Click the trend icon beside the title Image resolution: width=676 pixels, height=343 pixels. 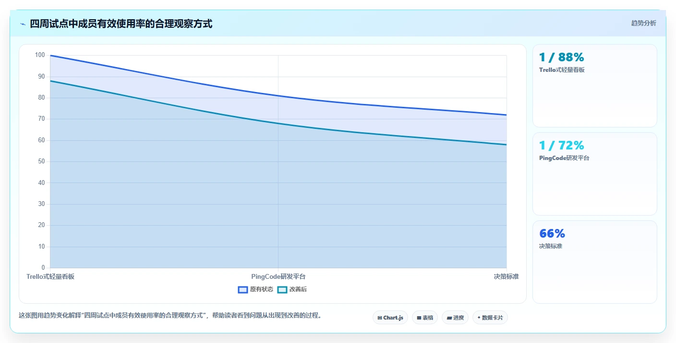pos(23,24)
